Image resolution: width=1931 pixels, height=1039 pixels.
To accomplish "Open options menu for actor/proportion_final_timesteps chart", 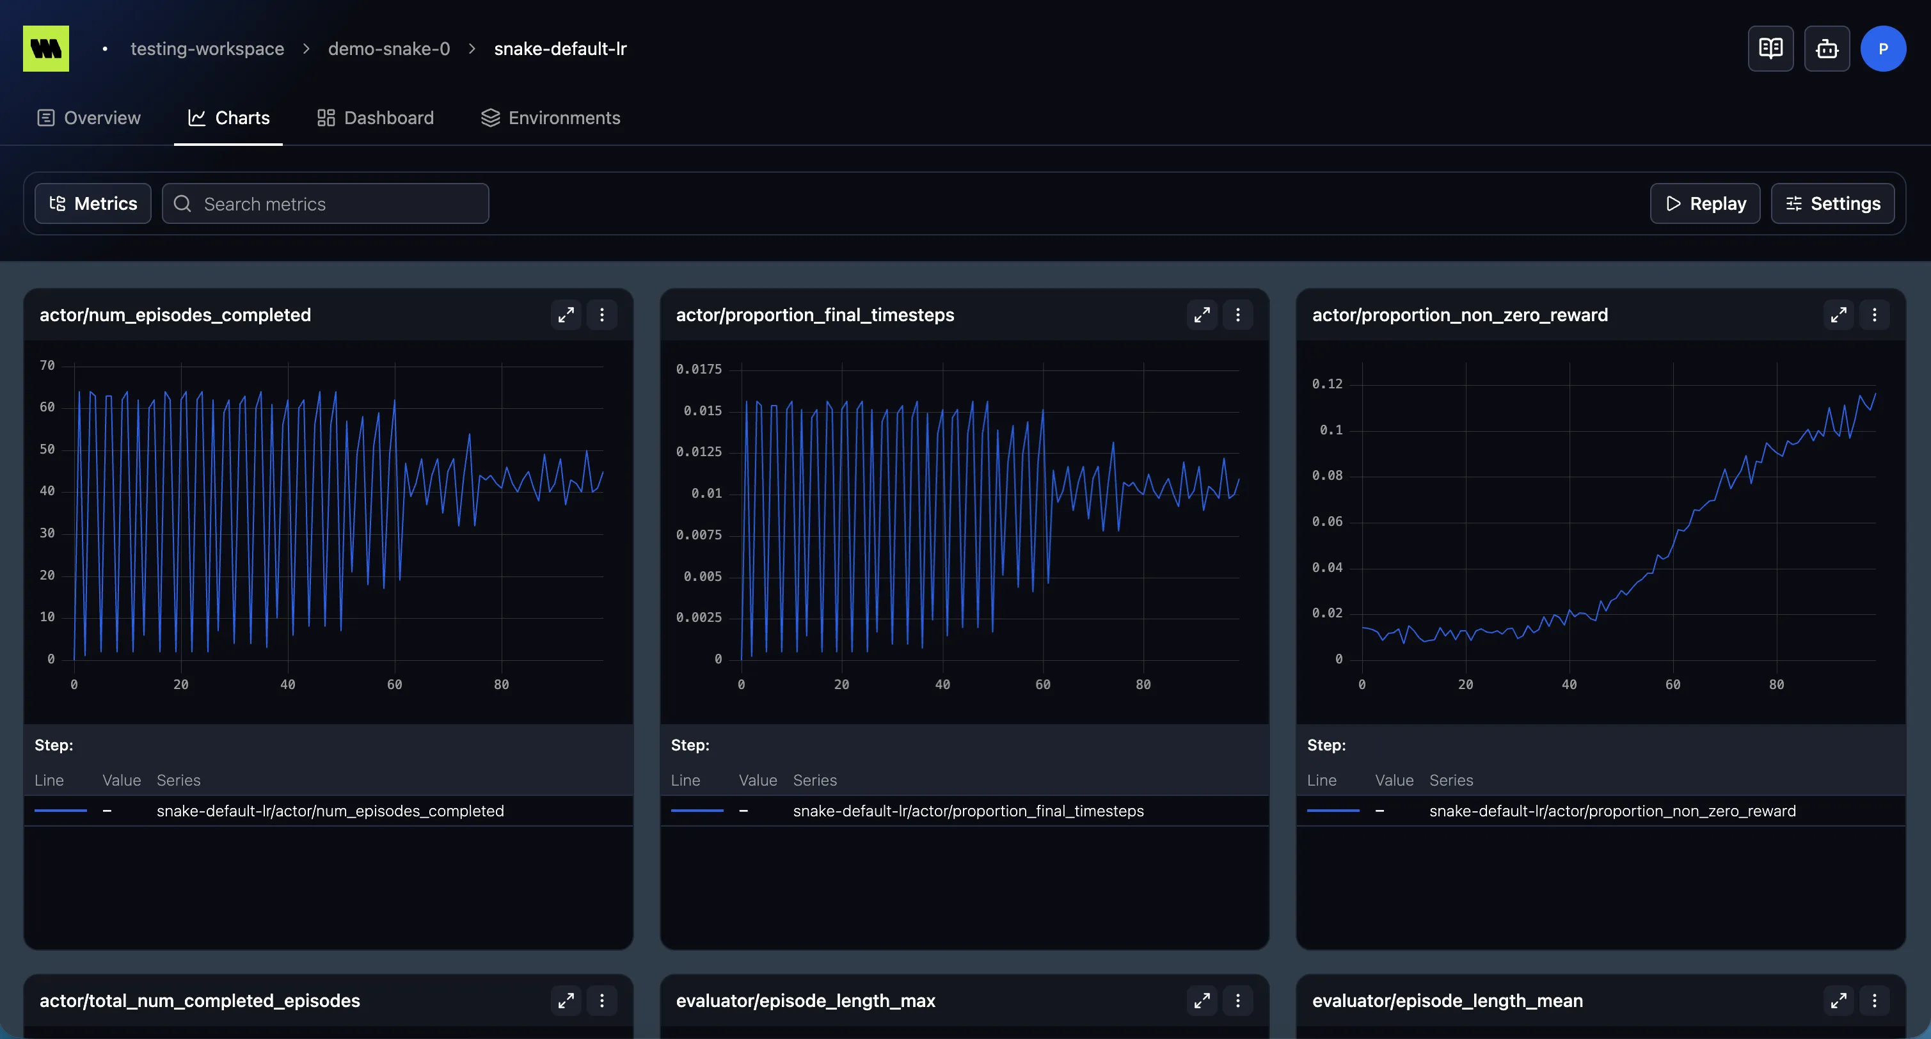I will click(1238, 315).
